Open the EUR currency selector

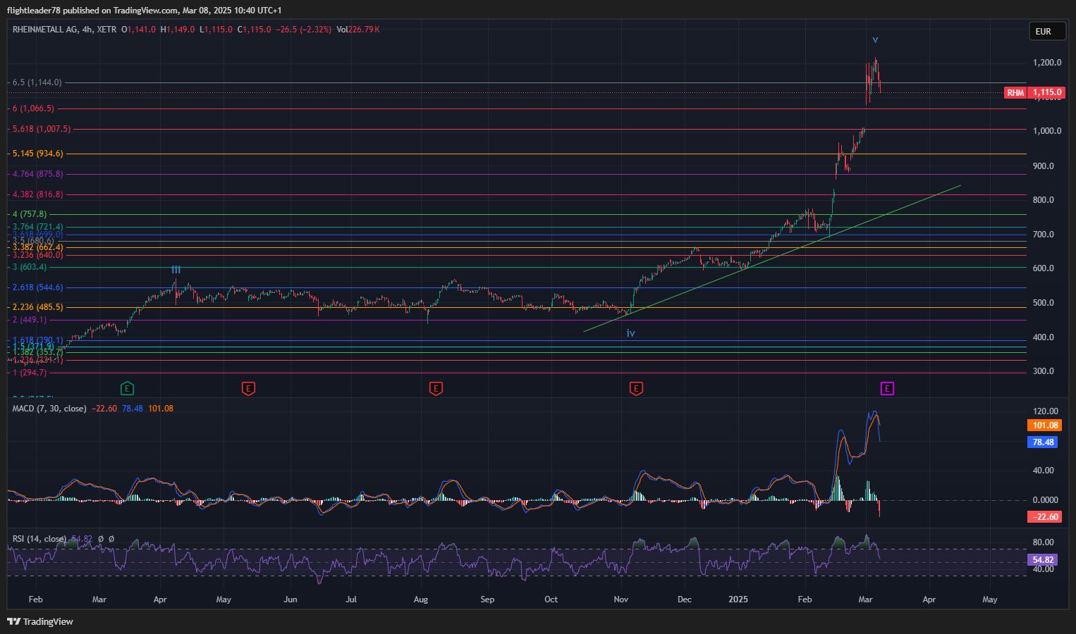coord(1047,31)
